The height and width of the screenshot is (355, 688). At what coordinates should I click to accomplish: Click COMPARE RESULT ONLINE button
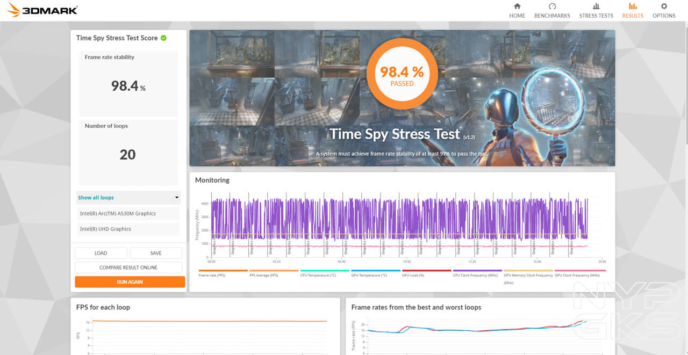128,267
